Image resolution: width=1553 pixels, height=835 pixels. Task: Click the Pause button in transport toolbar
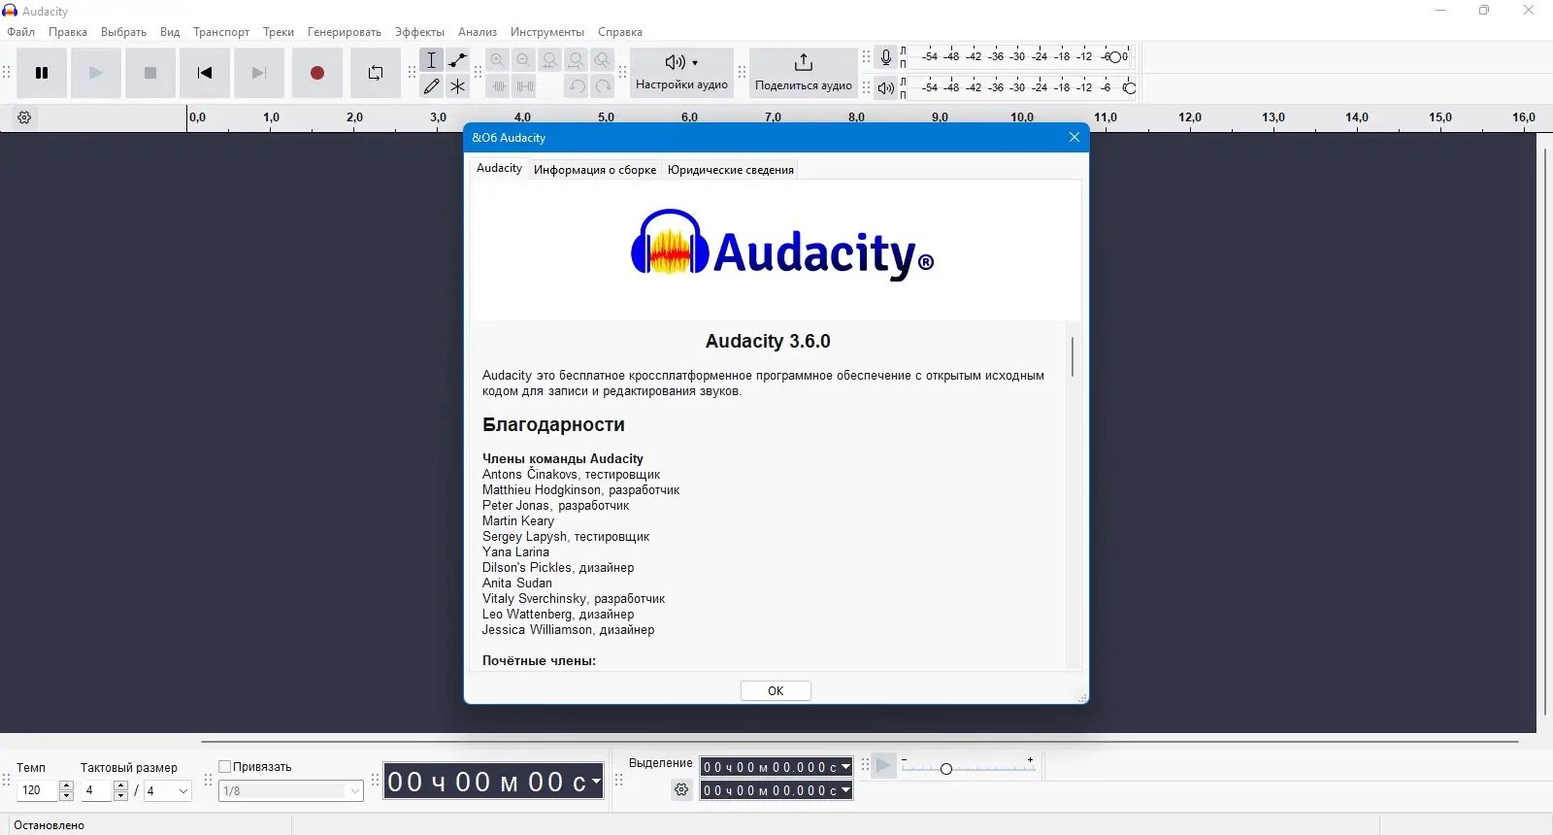42,73
